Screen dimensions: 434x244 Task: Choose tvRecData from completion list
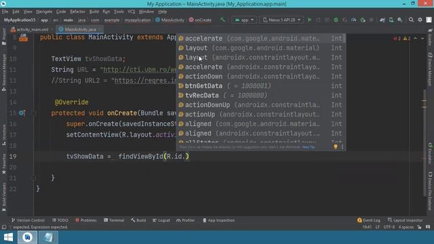click(261, 95)
